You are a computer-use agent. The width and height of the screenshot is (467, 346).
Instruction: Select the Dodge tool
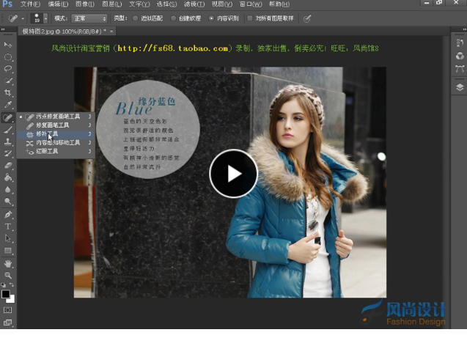[8, 202]
